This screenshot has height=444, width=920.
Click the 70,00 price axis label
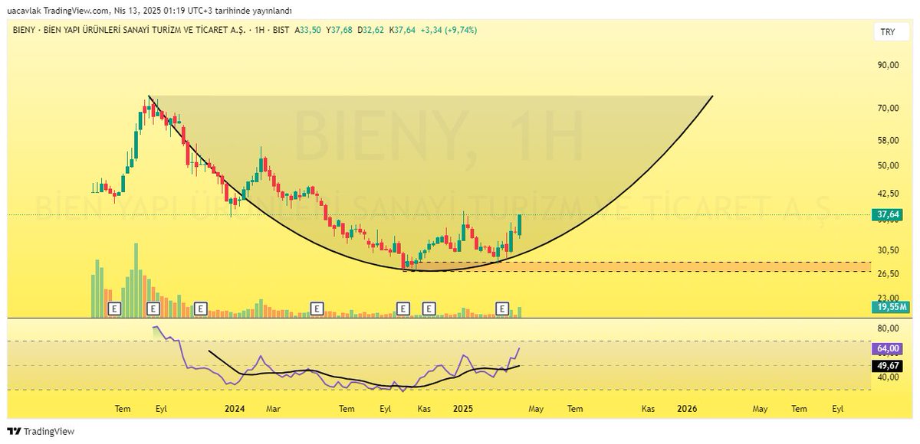pos(888,108)
